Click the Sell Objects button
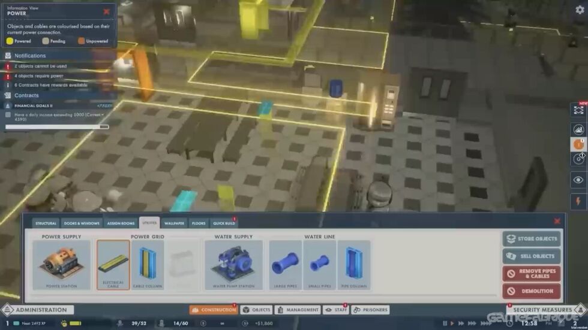The width and height of the screenshot is (588, 330). (532, 256)
